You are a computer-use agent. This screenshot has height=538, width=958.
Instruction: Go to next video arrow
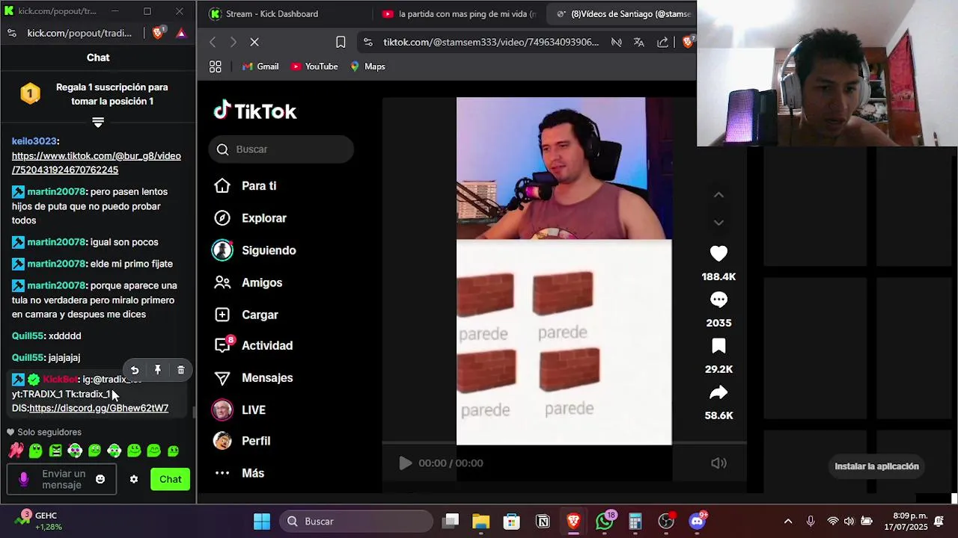coord(718,223)
